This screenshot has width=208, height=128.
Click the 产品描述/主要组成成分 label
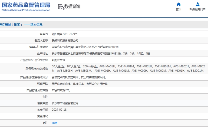click(34, 77)
